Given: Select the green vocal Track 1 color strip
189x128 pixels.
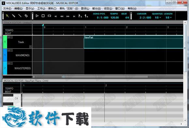Looking at the screenshot, I should (5, 42).
